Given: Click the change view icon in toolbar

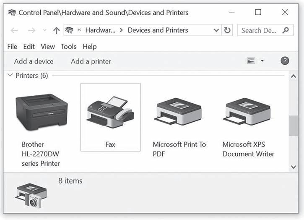Looking at the screenshot, I should 251,61.
